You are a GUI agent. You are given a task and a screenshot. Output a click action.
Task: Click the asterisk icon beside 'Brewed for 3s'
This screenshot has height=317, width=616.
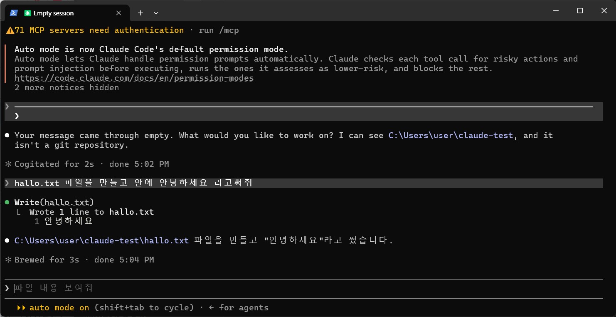8,260
